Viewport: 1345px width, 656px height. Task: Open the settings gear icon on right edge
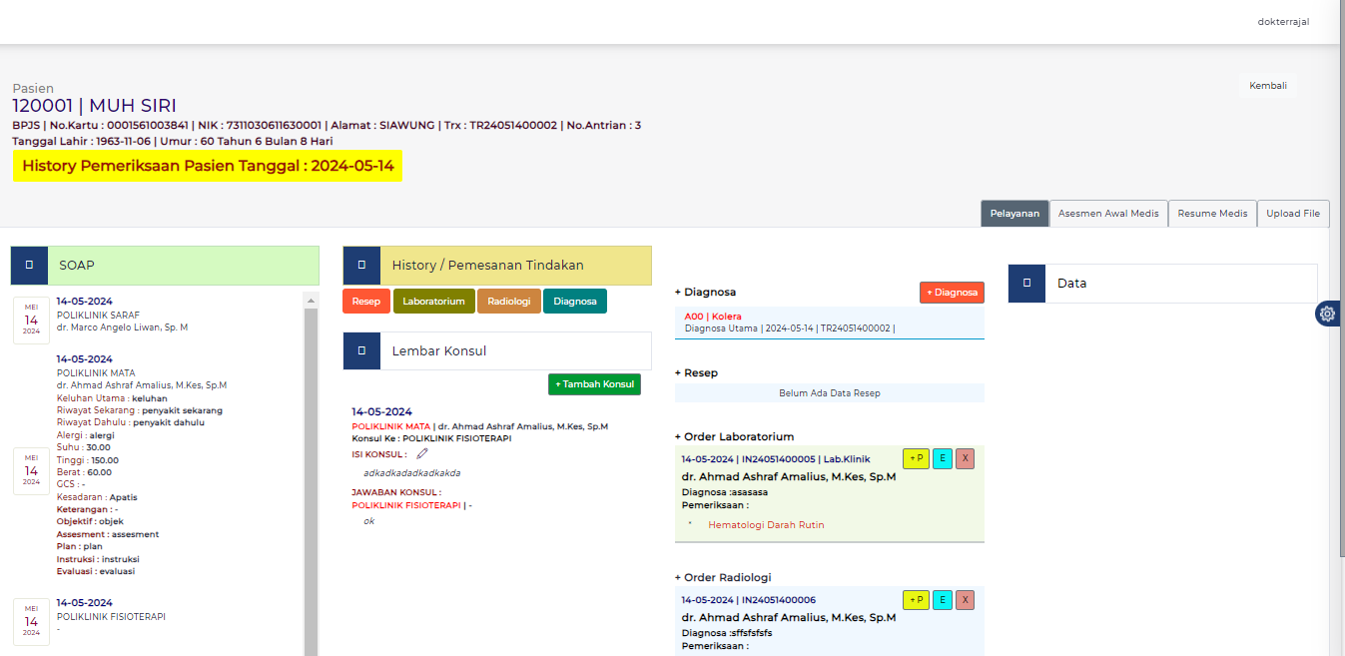point(1327,314)
